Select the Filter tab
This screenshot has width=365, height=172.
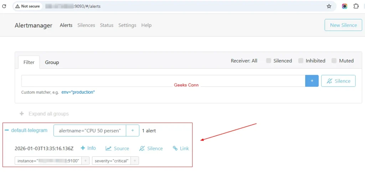(x=29, y=62)
